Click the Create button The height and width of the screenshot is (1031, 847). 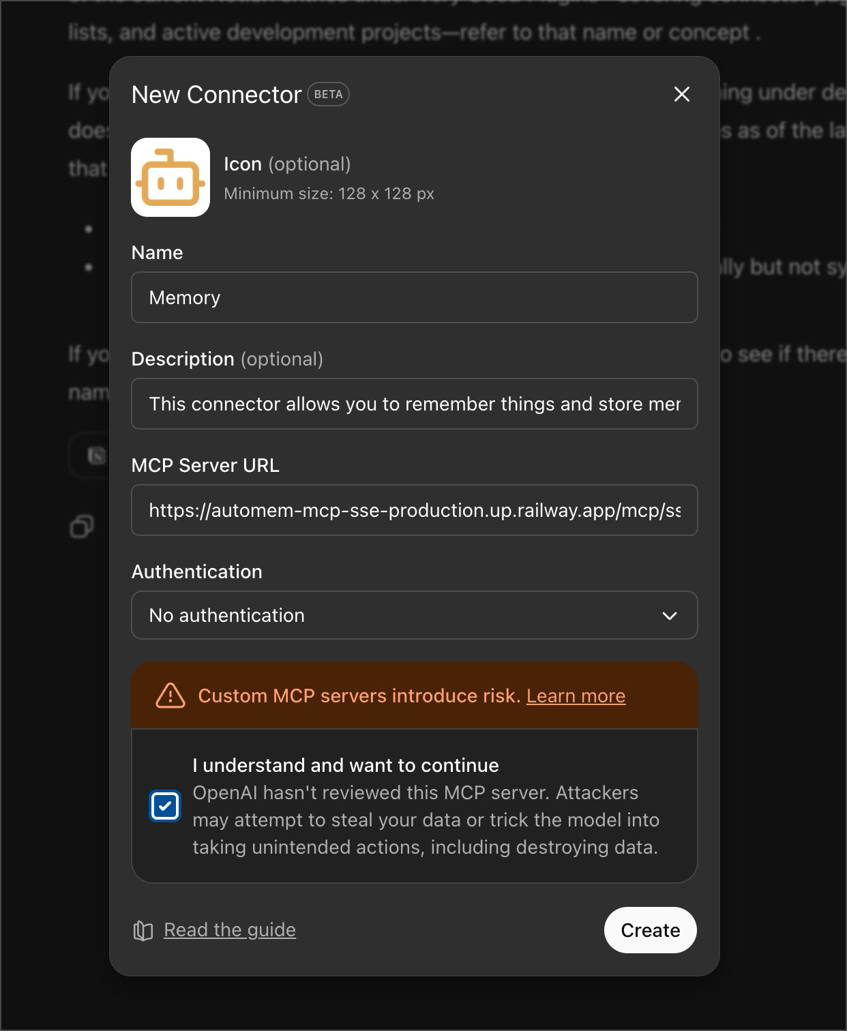(x=649, y=929)
